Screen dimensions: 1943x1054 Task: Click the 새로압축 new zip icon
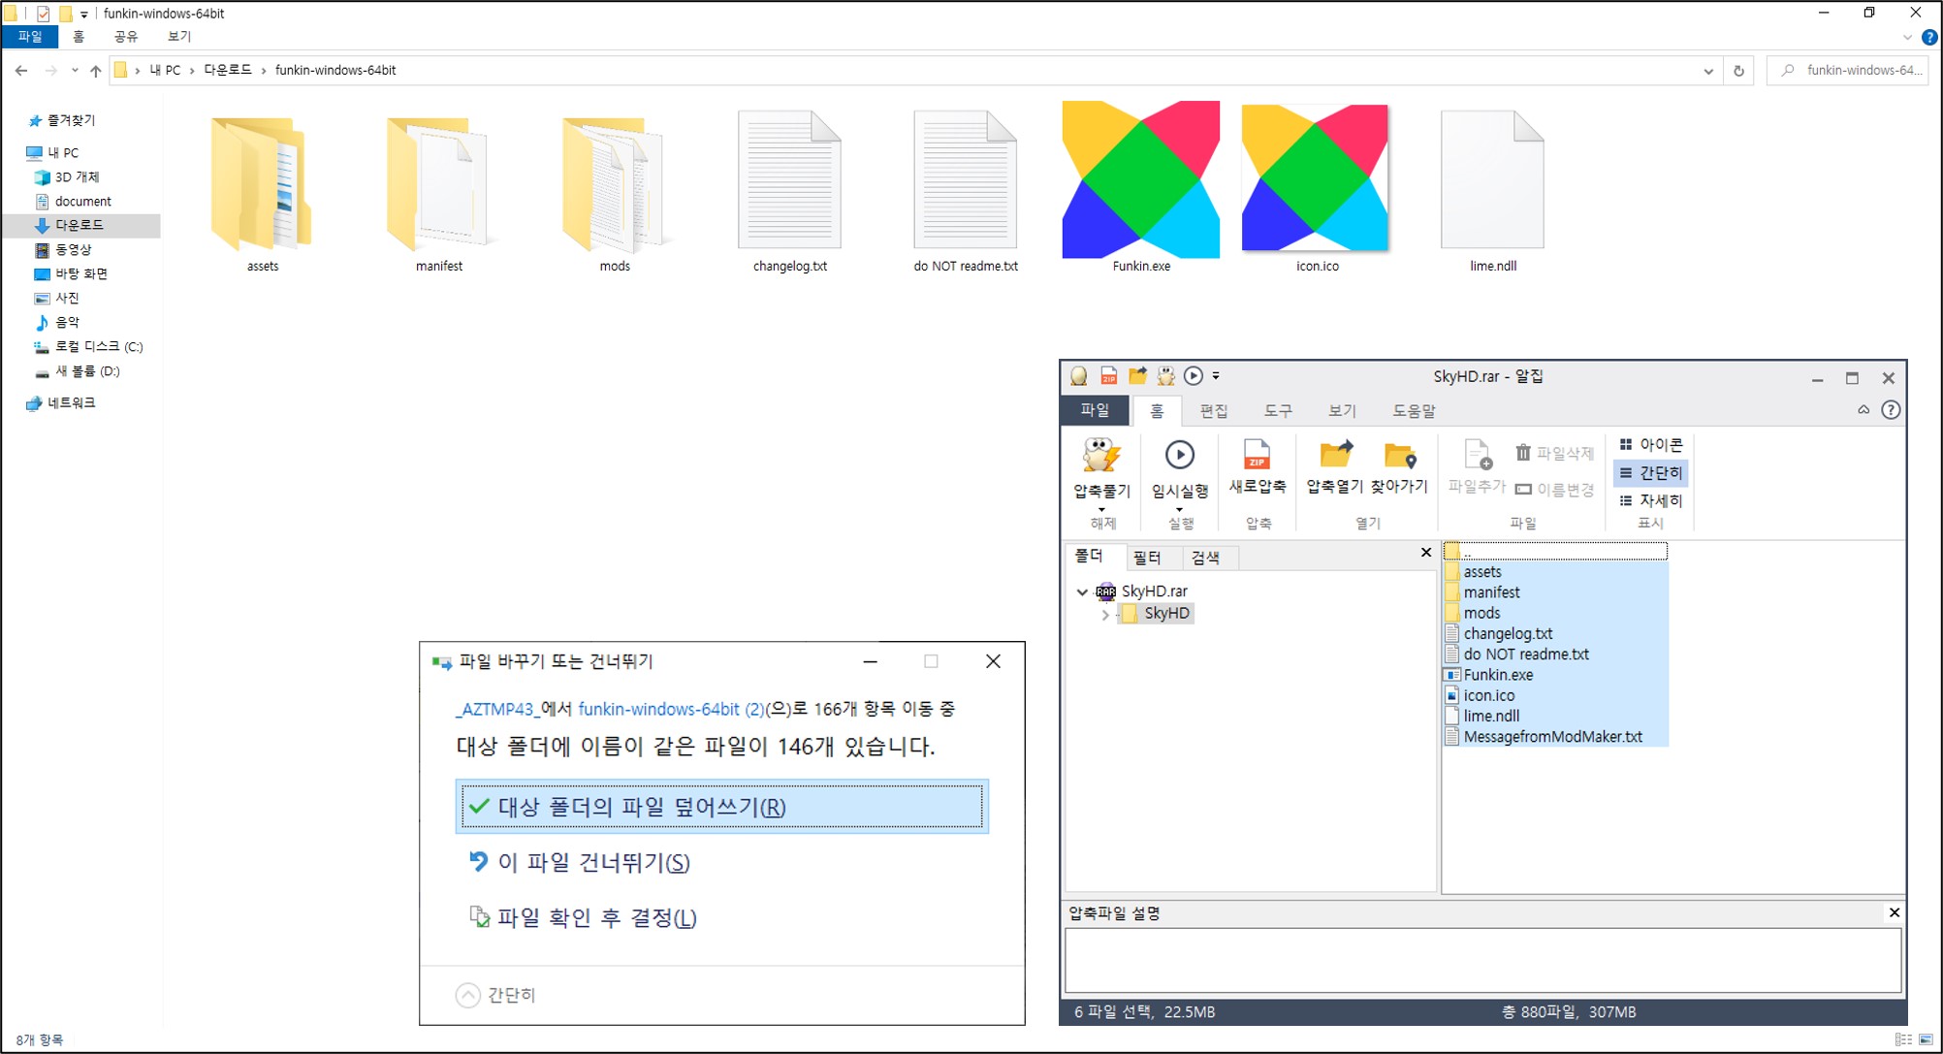(1257, 456)
